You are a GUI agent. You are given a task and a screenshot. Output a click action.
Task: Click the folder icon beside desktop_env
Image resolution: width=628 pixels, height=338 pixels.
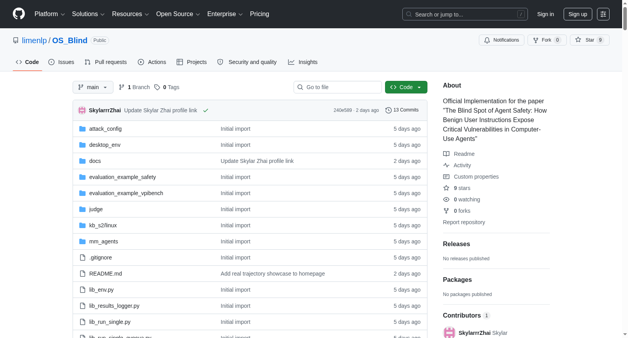coord(82,145)
